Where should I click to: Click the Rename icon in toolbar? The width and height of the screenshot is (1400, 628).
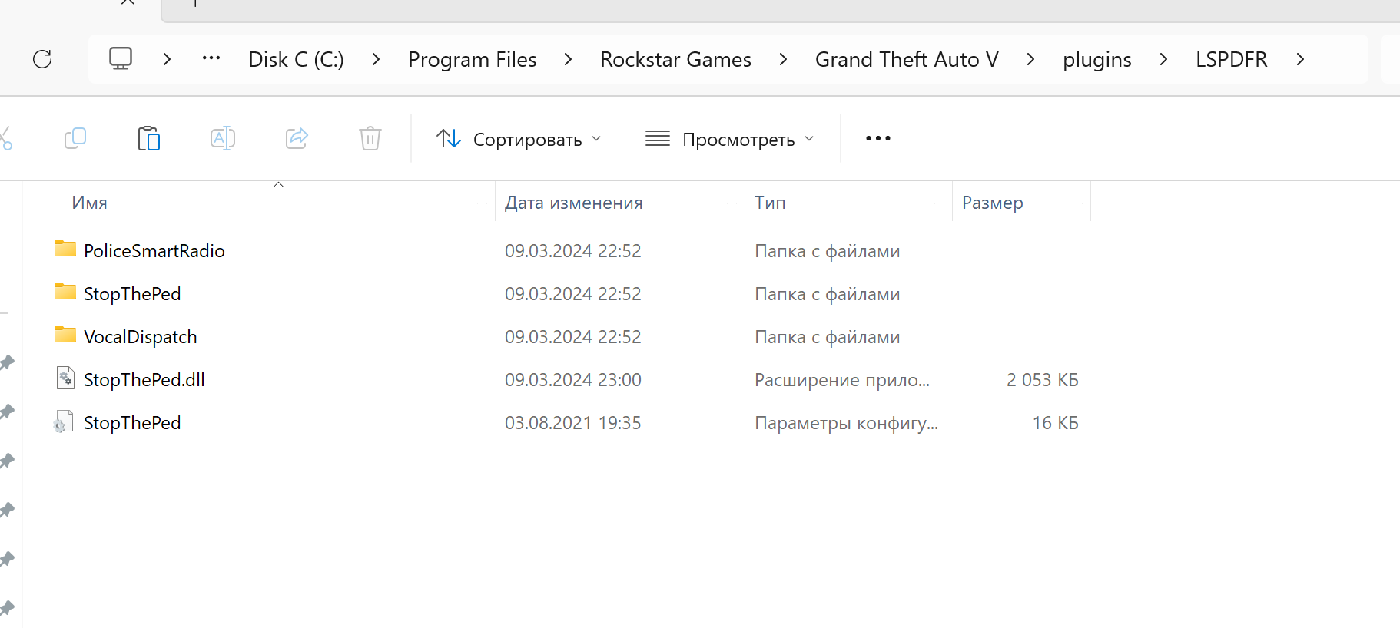(x=222, y=138)
